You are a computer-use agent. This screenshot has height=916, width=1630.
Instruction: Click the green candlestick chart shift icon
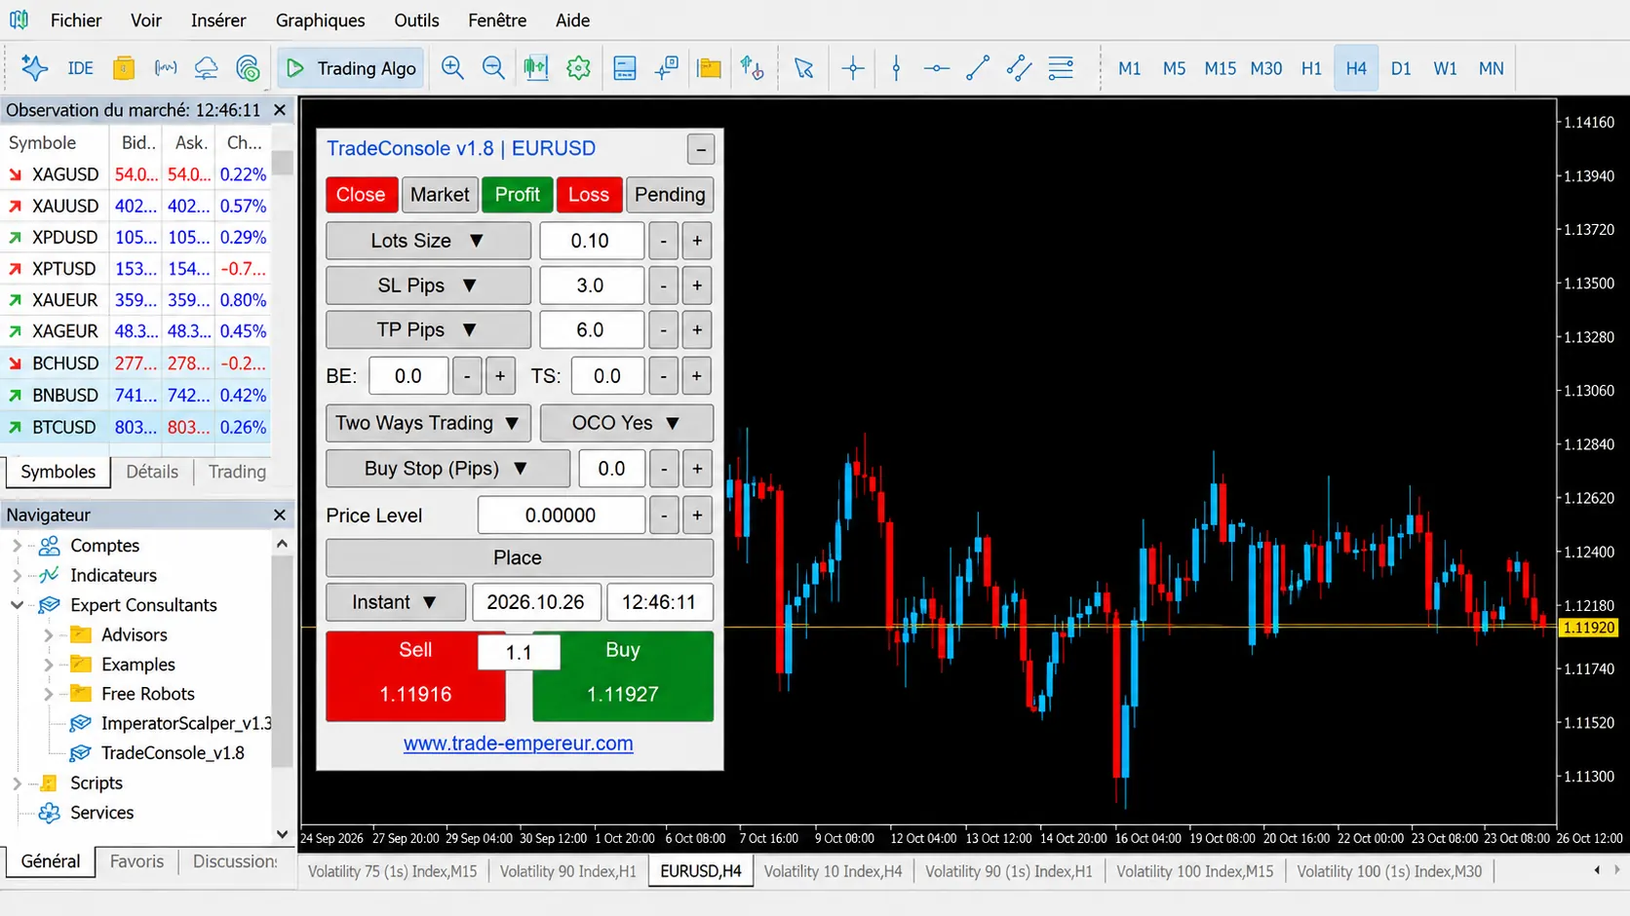tap(536, 68)
